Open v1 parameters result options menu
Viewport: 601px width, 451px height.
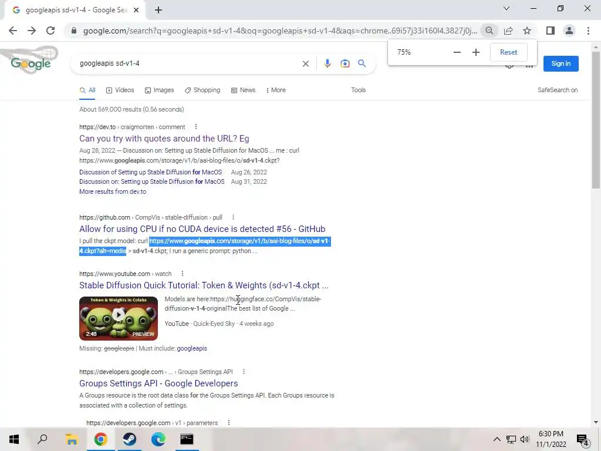pos(229,423)
